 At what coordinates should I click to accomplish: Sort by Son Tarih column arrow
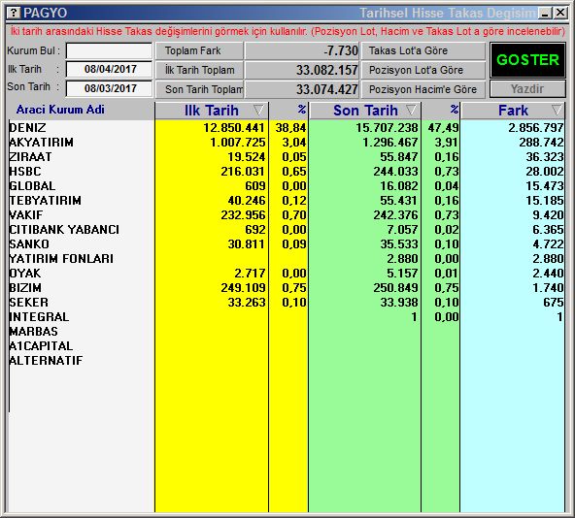411,110
